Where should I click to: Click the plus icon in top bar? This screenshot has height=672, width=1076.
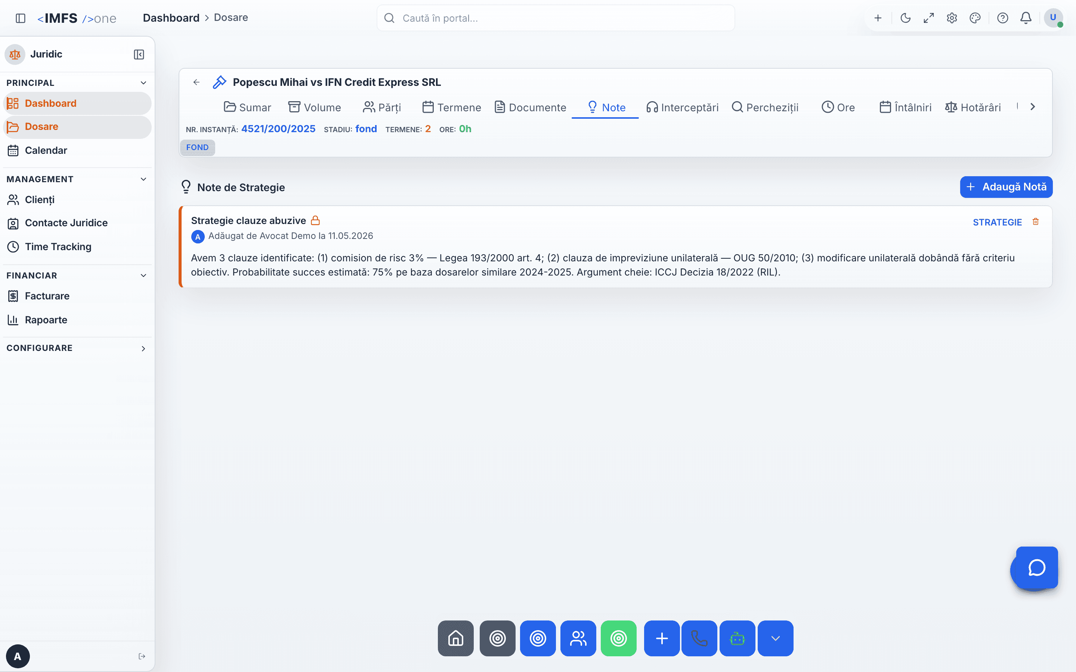[x=878, y=18]
